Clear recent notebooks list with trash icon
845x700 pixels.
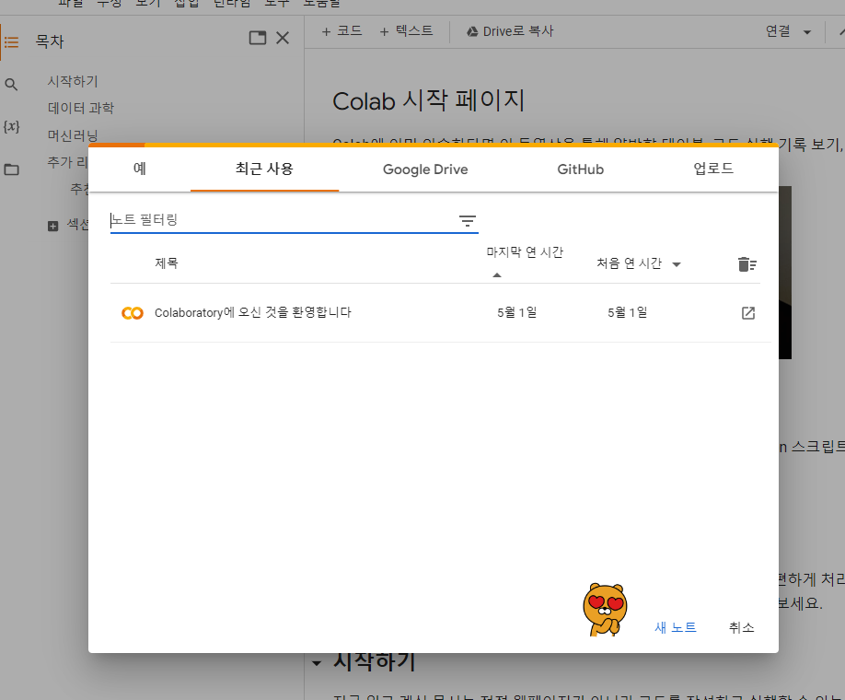(x=747, y=264)
